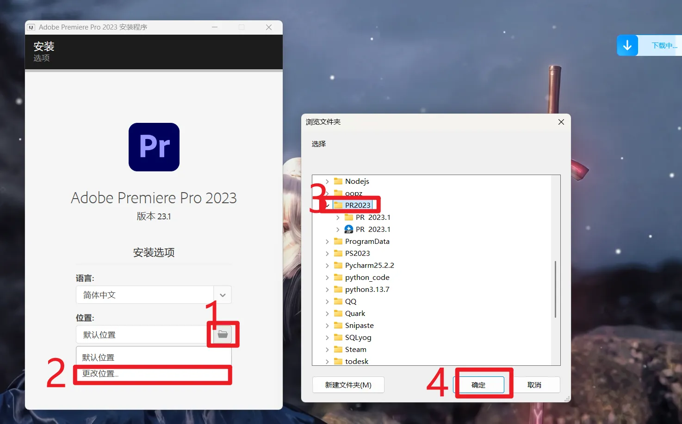Expand the PR 2023.1 zip archive entry

(x=338, y=229)
